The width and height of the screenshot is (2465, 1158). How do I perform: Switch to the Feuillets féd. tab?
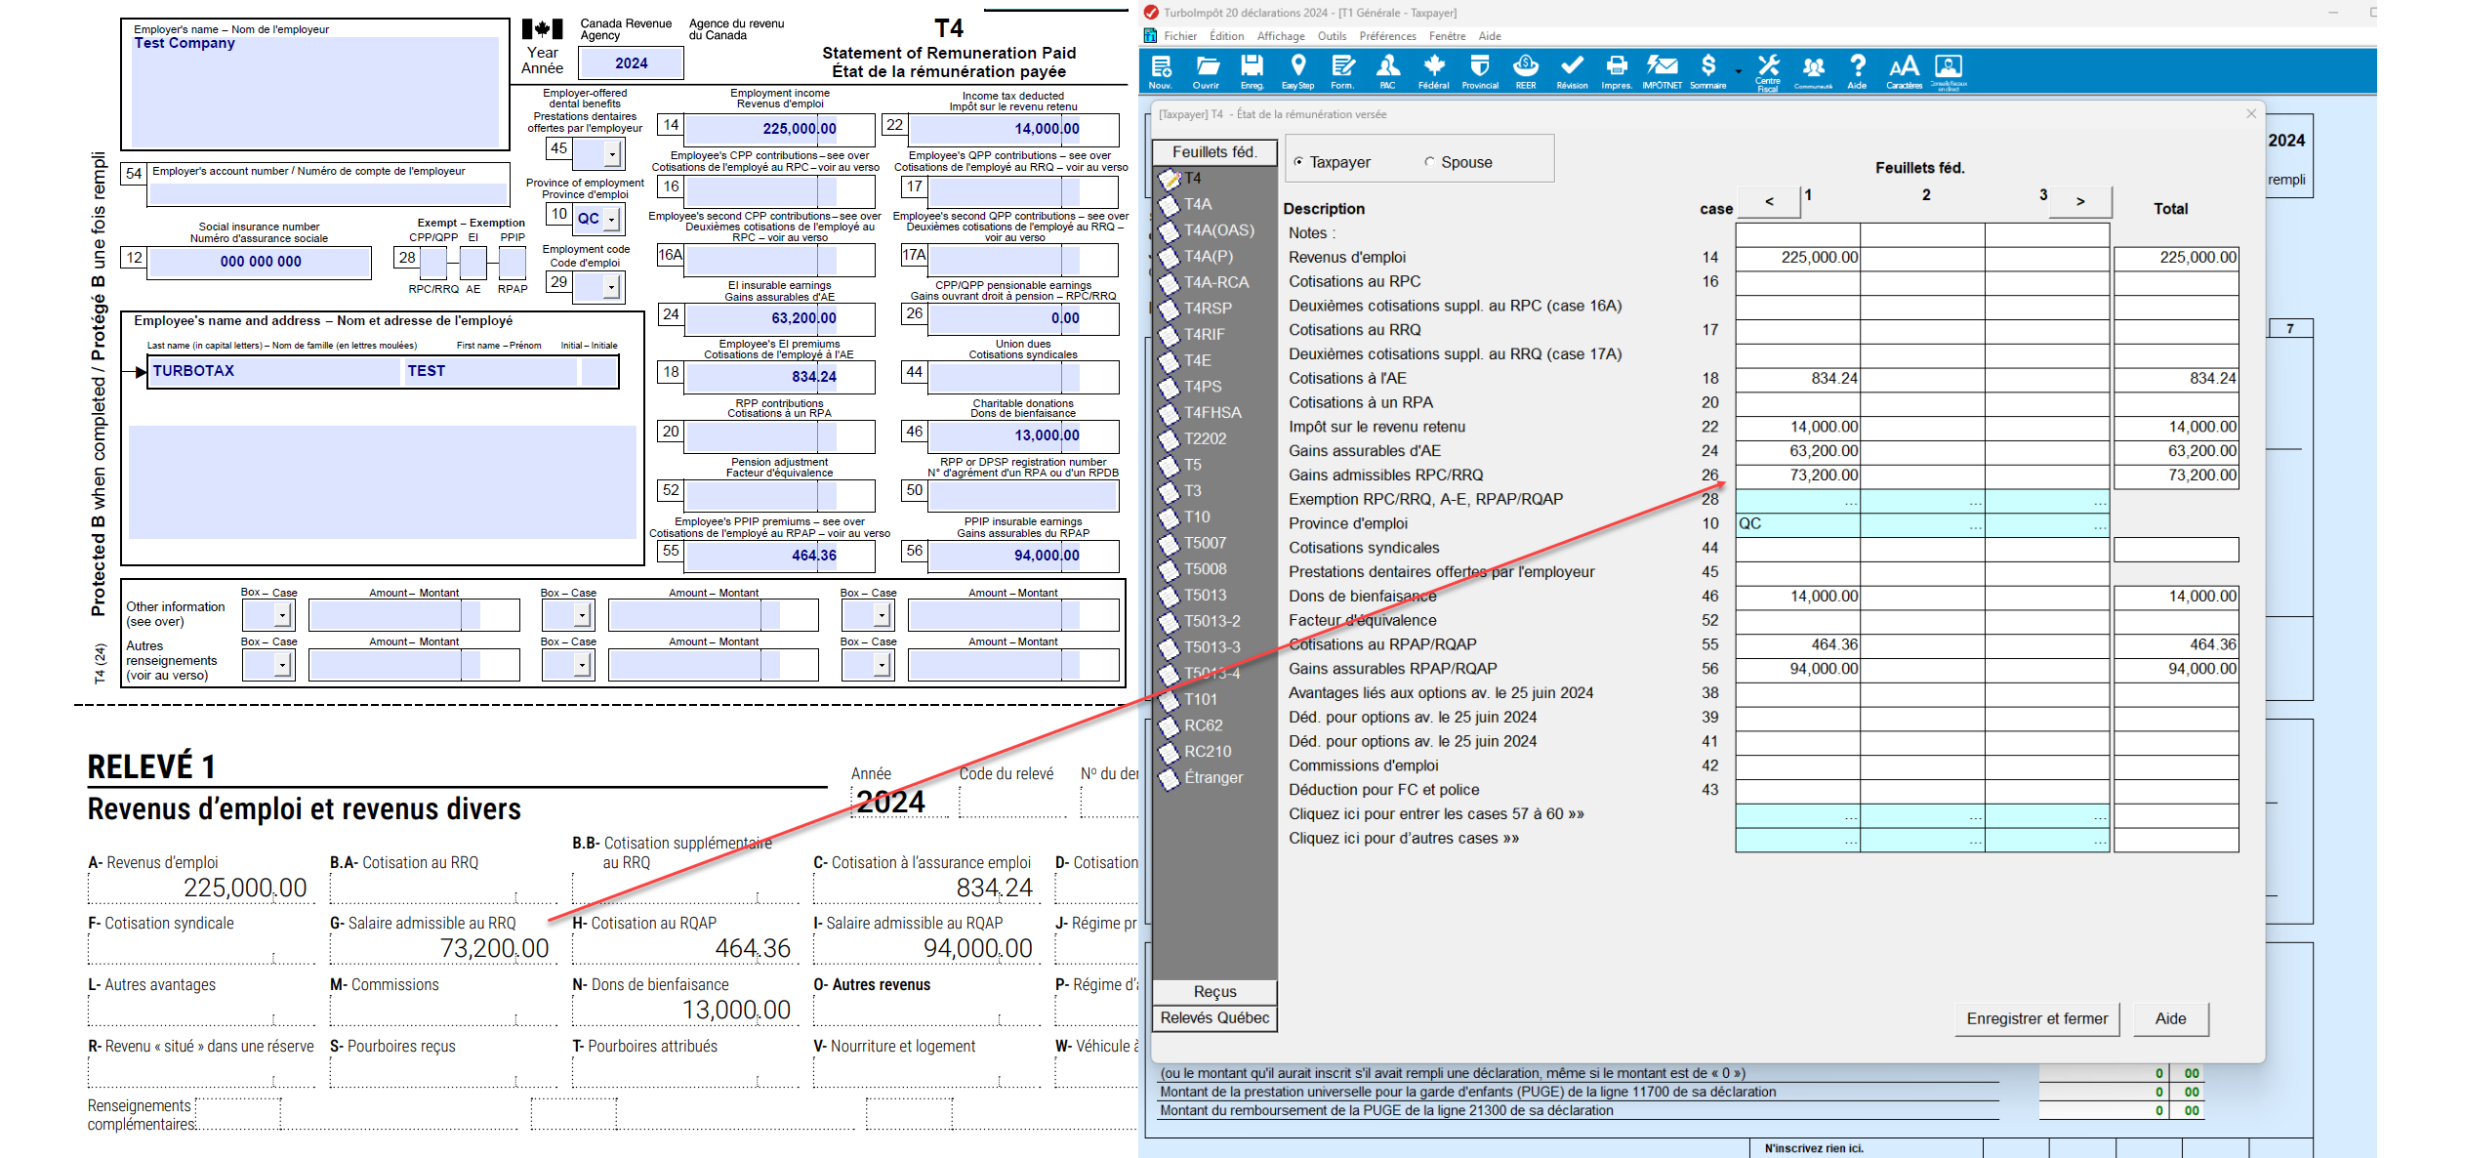(1214, 152)
